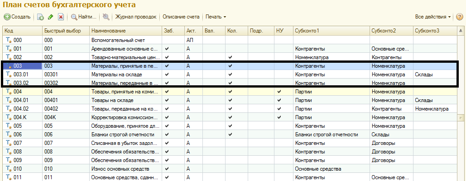Open help with the question mark icon
The width and height of the screenshot is (466, 181).
point(459,17)
